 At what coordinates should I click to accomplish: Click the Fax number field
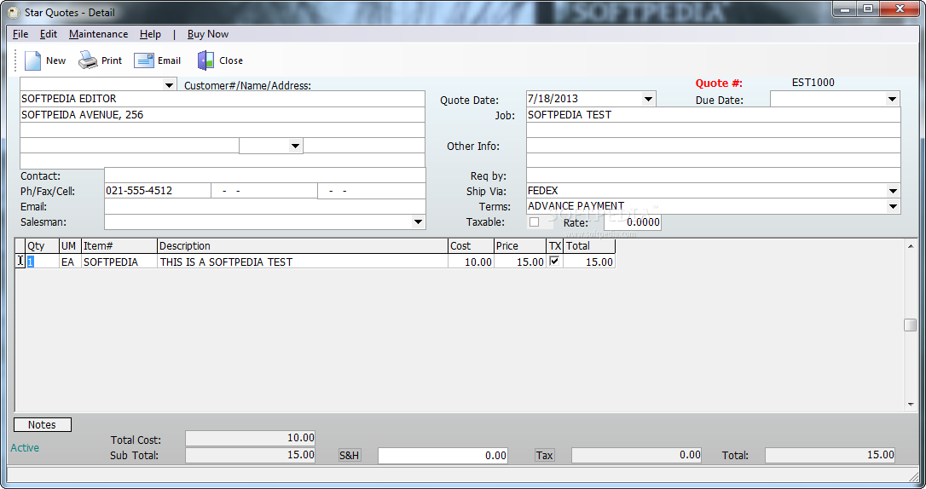pyautogui.click(x=264, y=191)
